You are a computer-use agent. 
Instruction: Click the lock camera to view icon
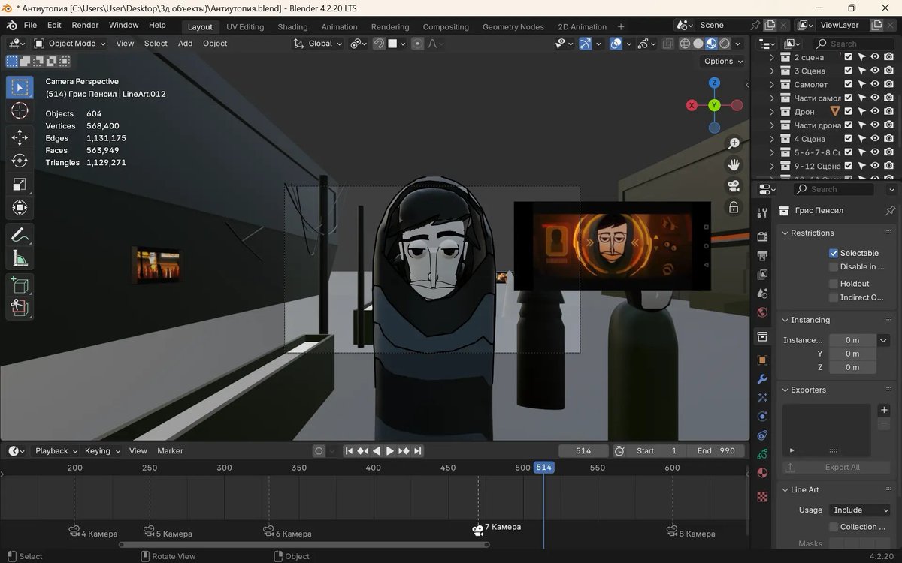click(x=734, y=207)
